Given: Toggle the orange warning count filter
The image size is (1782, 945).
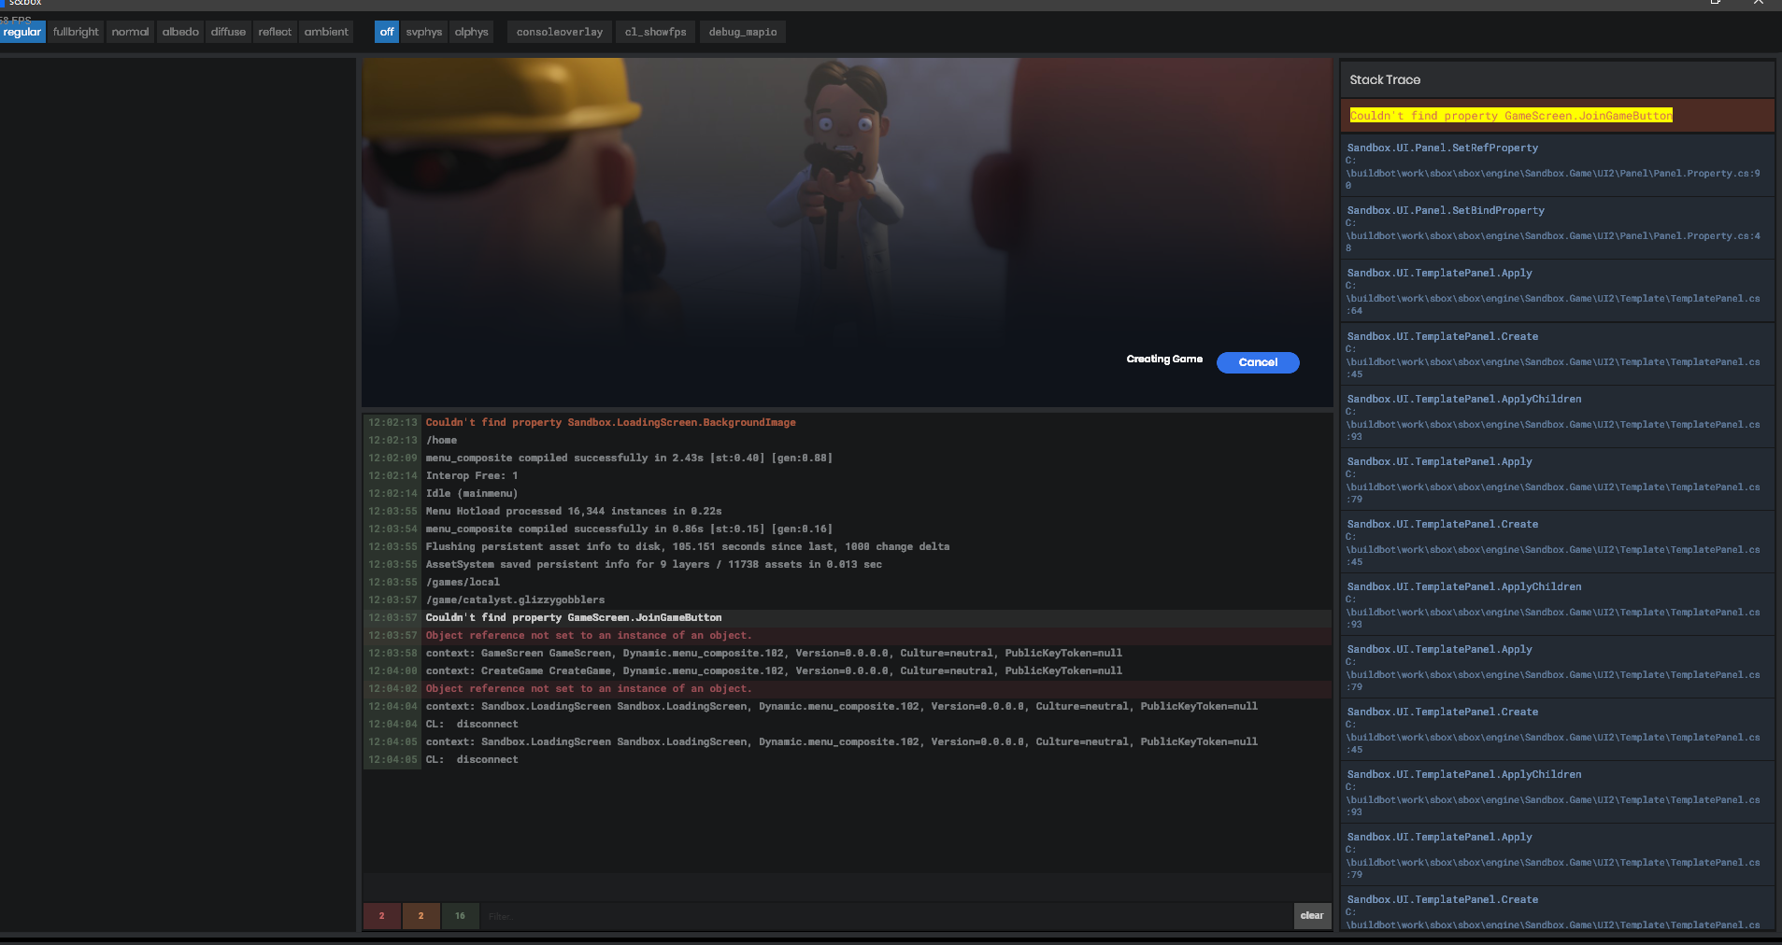Looking at the screenshot, I should pos(421,916).
